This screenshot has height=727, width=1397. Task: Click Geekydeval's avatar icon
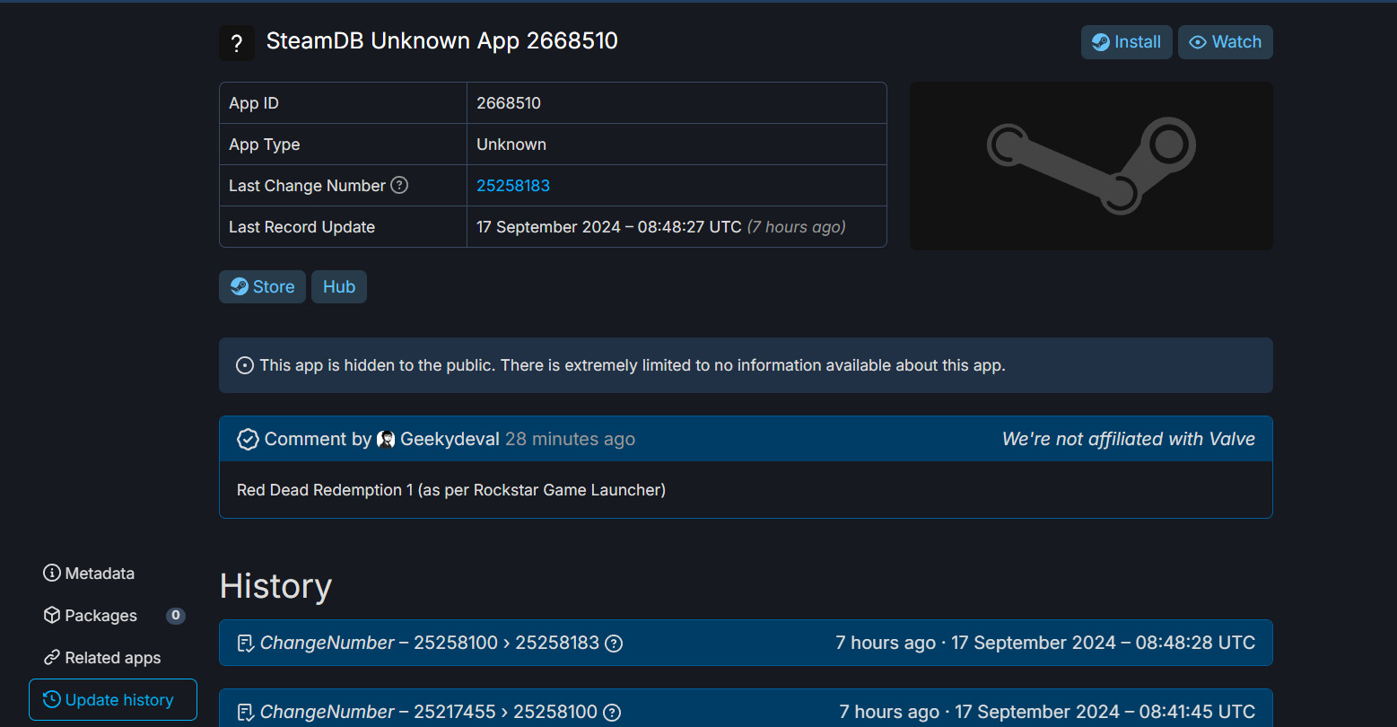(x=386, y=439)
